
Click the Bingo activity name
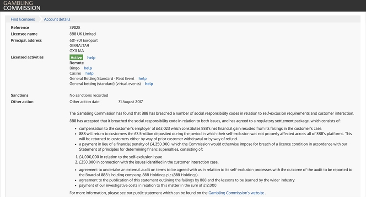75,68
